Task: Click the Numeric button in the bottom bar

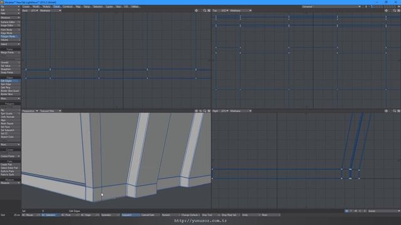Action: click(x=170, y=215)
